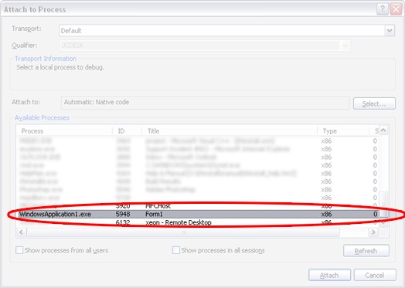Click the horizontal scrollbar thumb
This screenshot has height=288, width=405.
coord(183,232)
